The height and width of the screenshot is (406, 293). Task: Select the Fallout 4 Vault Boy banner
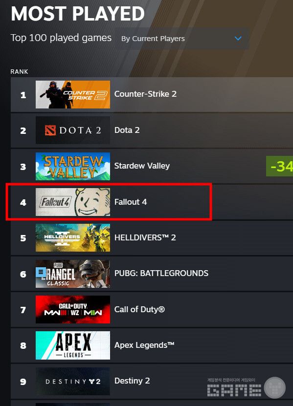click(72, 202)
